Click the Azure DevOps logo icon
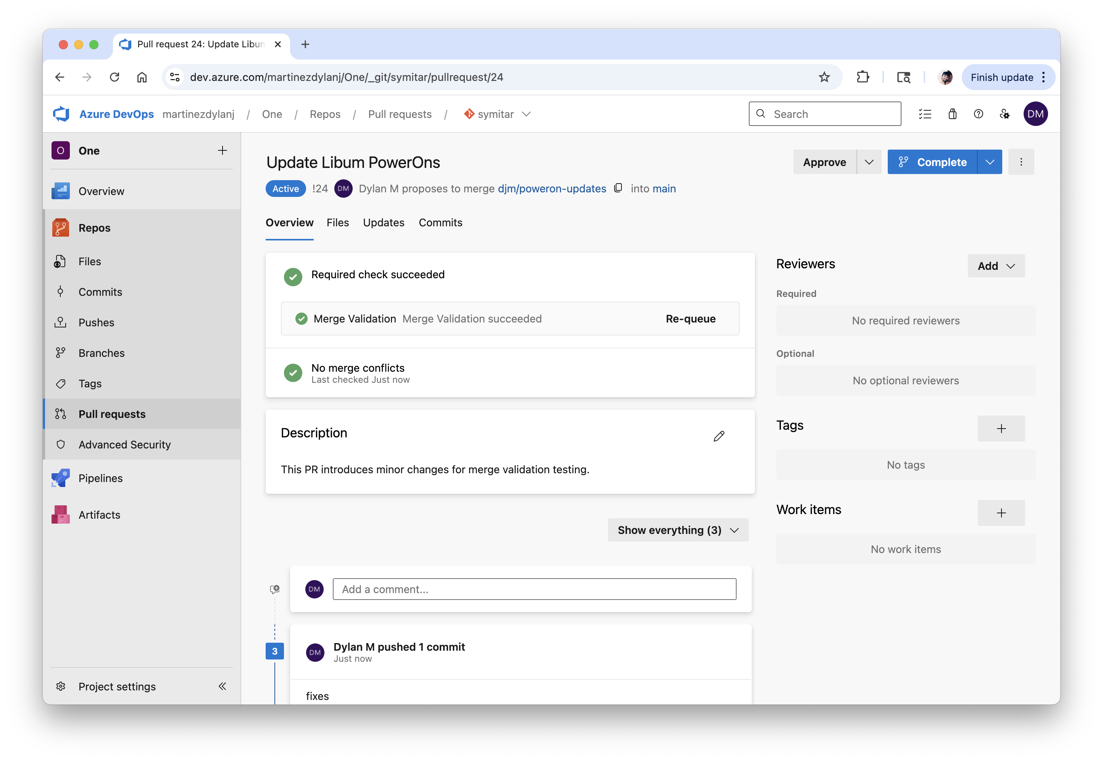Viewport: 1103px width, 761px height. pos(61,114)
